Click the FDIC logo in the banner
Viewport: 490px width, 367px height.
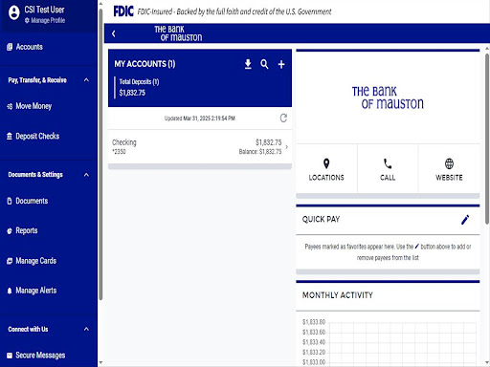click(x=123, y=11)
